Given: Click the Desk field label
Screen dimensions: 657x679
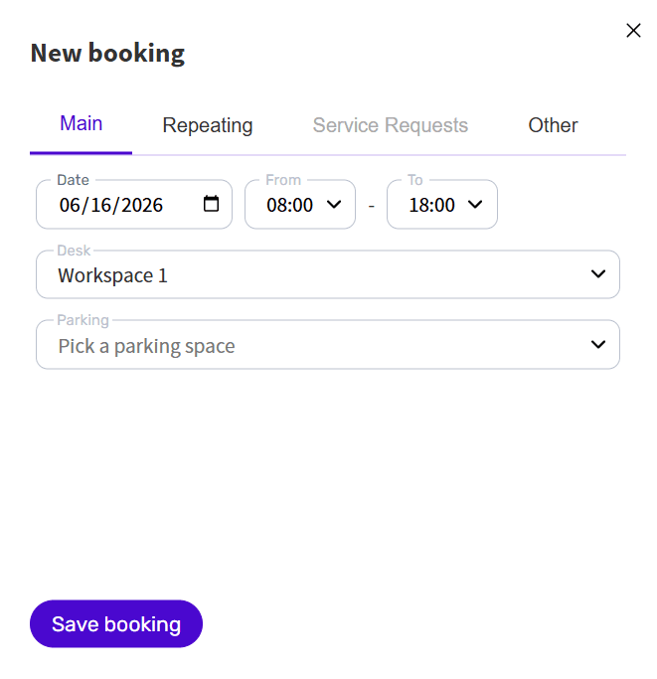Looking at the screenshot, I should (x=74, y=251).
